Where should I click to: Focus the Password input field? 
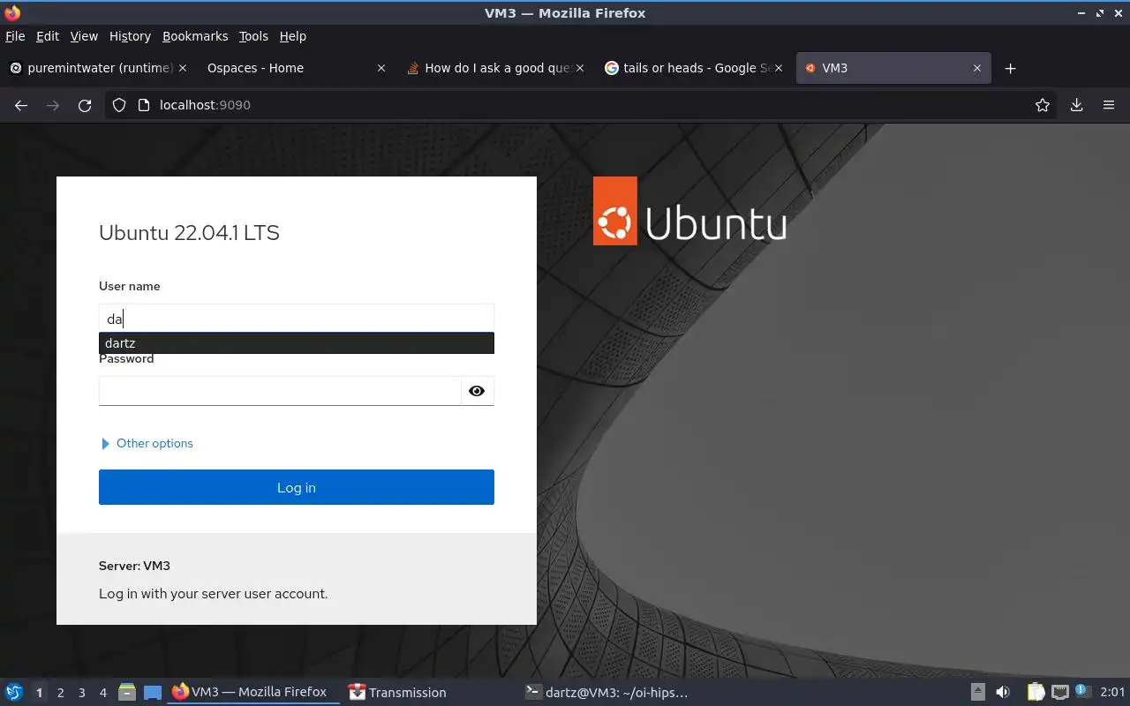280,391
